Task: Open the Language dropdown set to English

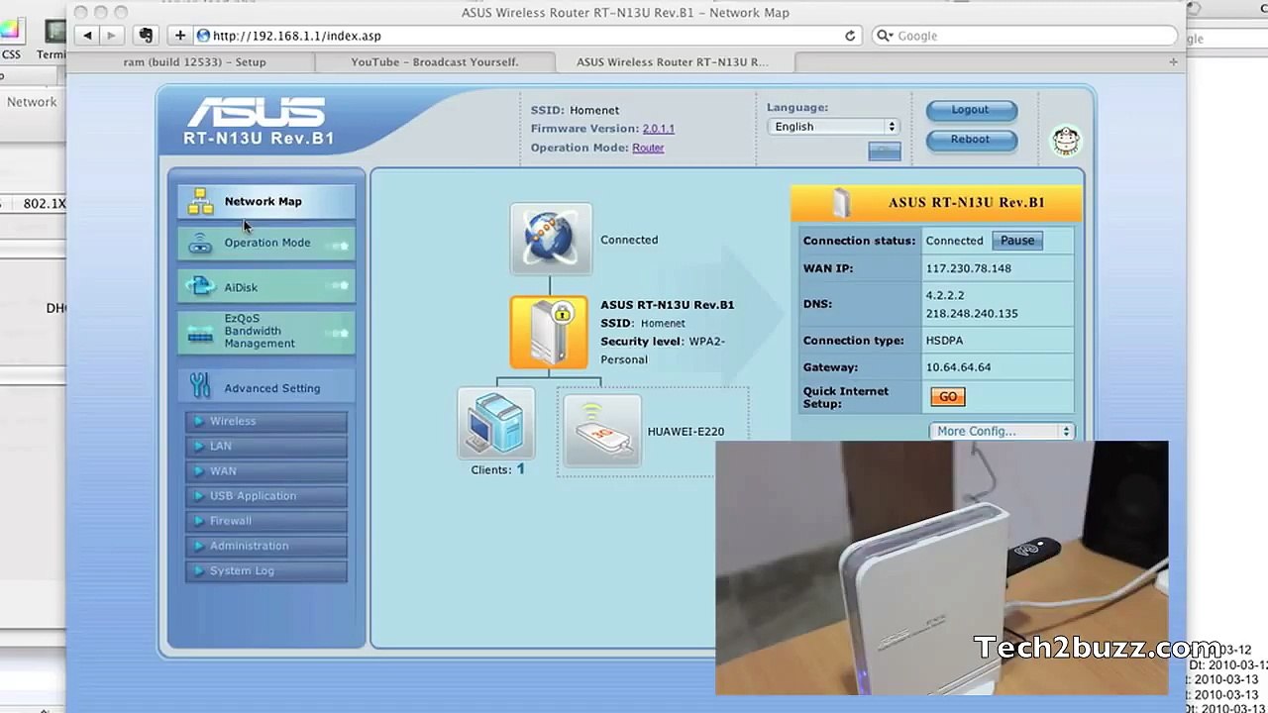Action: point(833,127)
